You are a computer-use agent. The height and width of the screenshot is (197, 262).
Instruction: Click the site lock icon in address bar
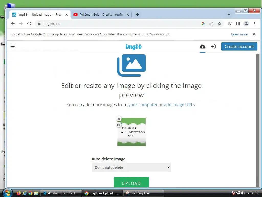pyautogui.click(x=39, y=24)
